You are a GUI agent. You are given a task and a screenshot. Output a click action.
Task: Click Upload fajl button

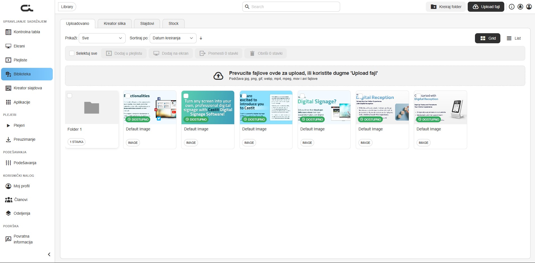486,7
